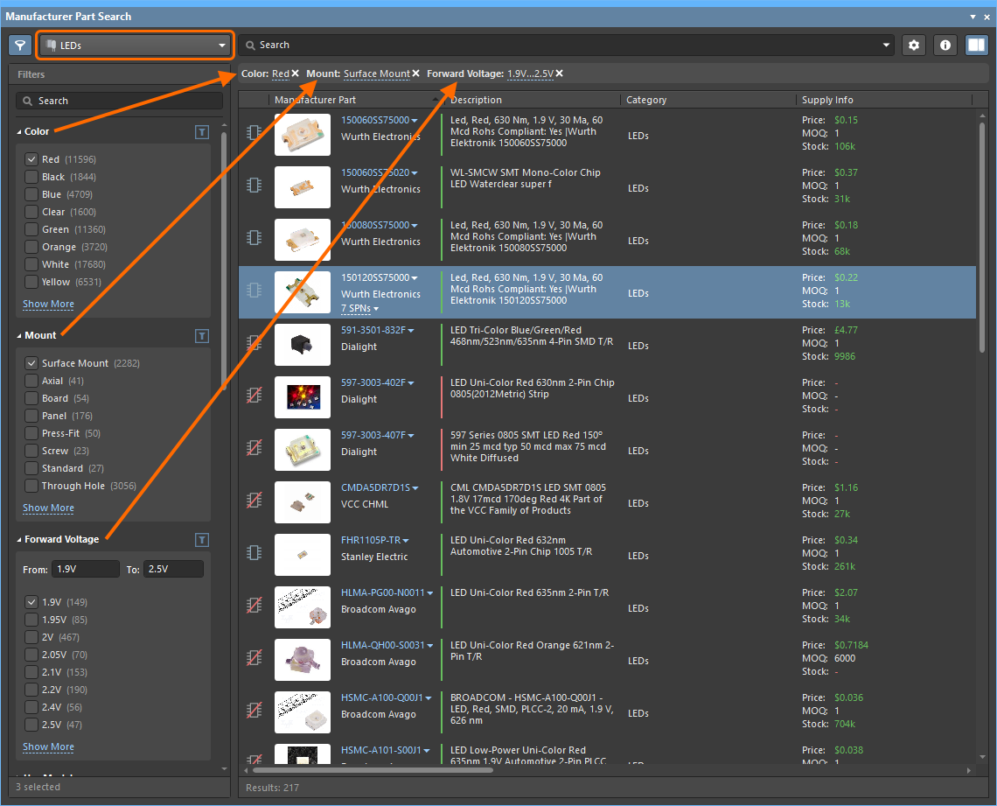Click the T filter icon beside Mount
This screenshot has height=806, width=997.
tap(202, 335)
